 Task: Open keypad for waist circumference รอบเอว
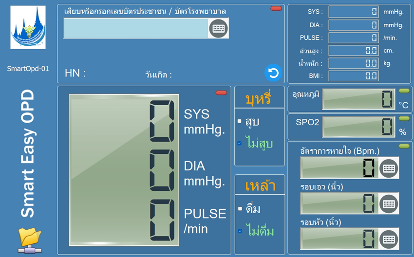(x=388, y=202)
